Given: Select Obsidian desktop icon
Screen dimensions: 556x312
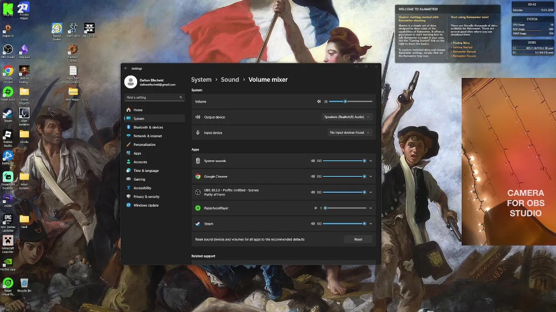Looking at the screenshot, I should pos(24,52).
